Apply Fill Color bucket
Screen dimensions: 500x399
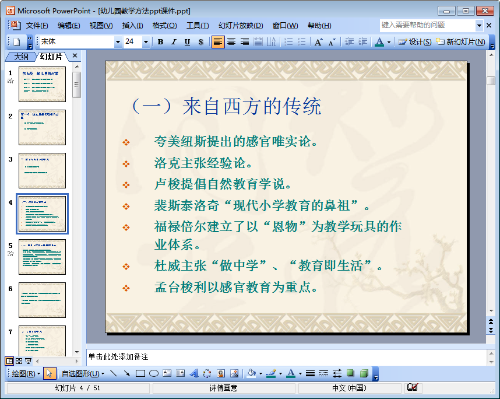point(252,373)
